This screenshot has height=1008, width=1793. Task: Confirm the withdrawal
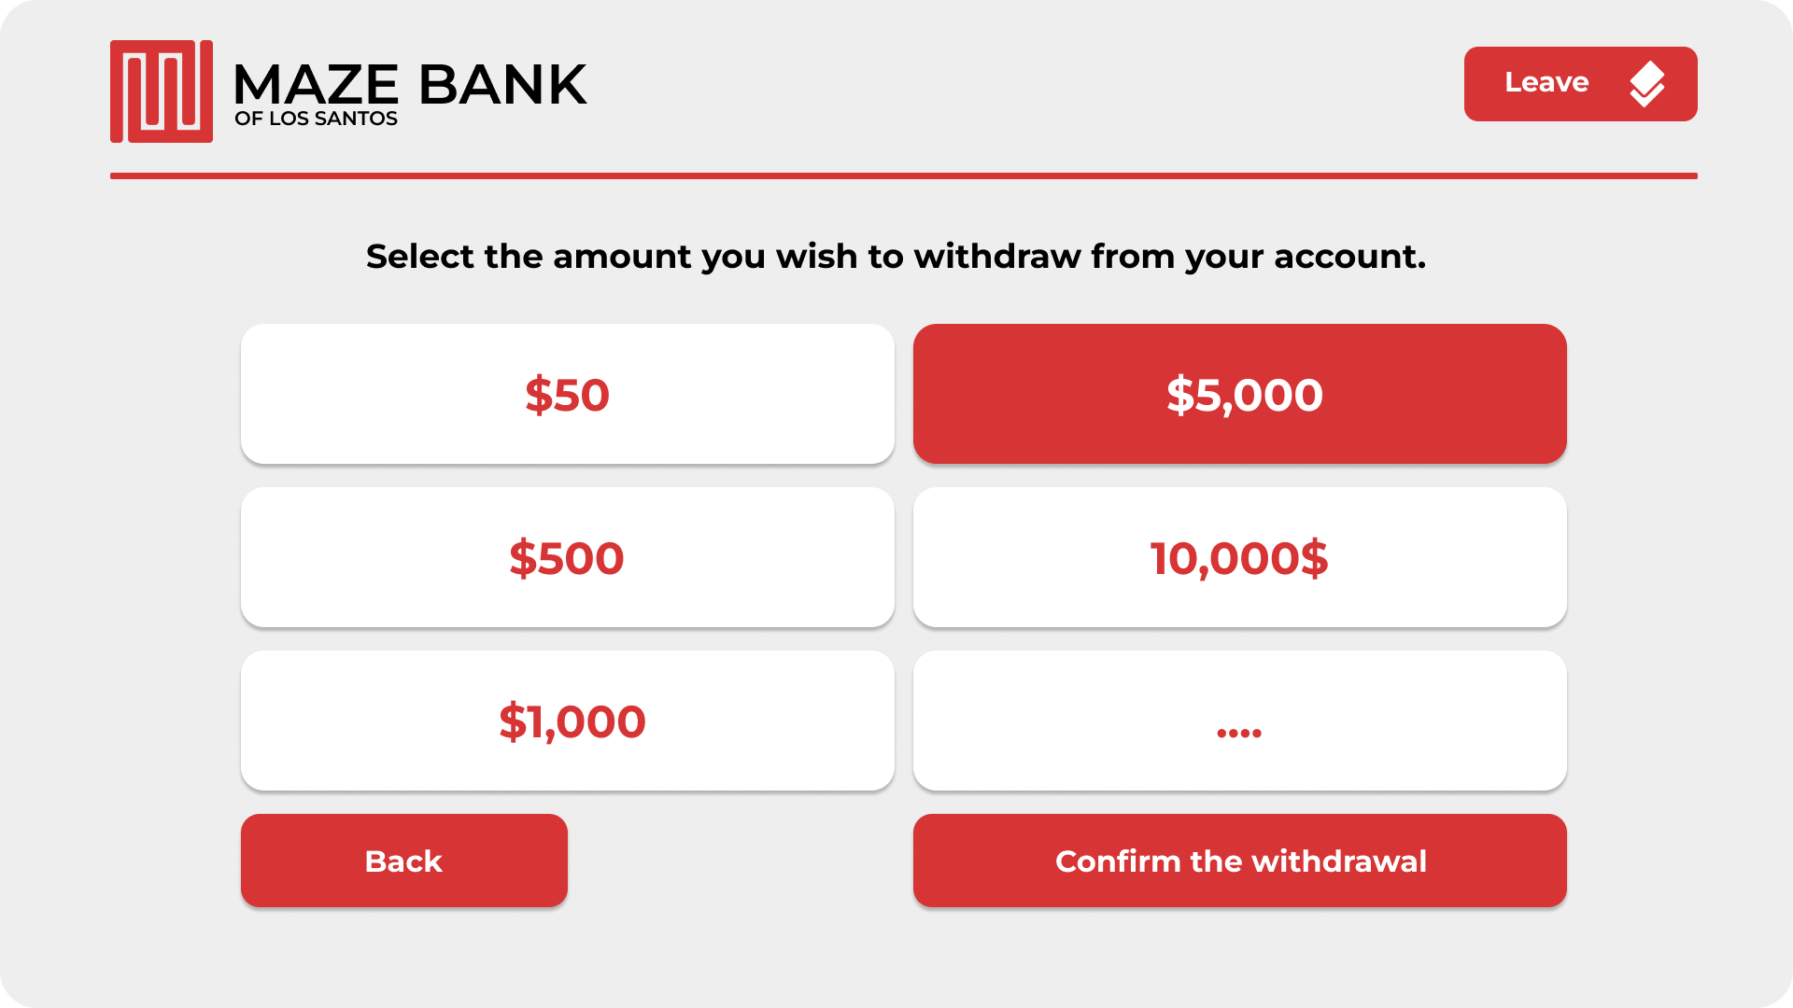[x=1239, y=861]
